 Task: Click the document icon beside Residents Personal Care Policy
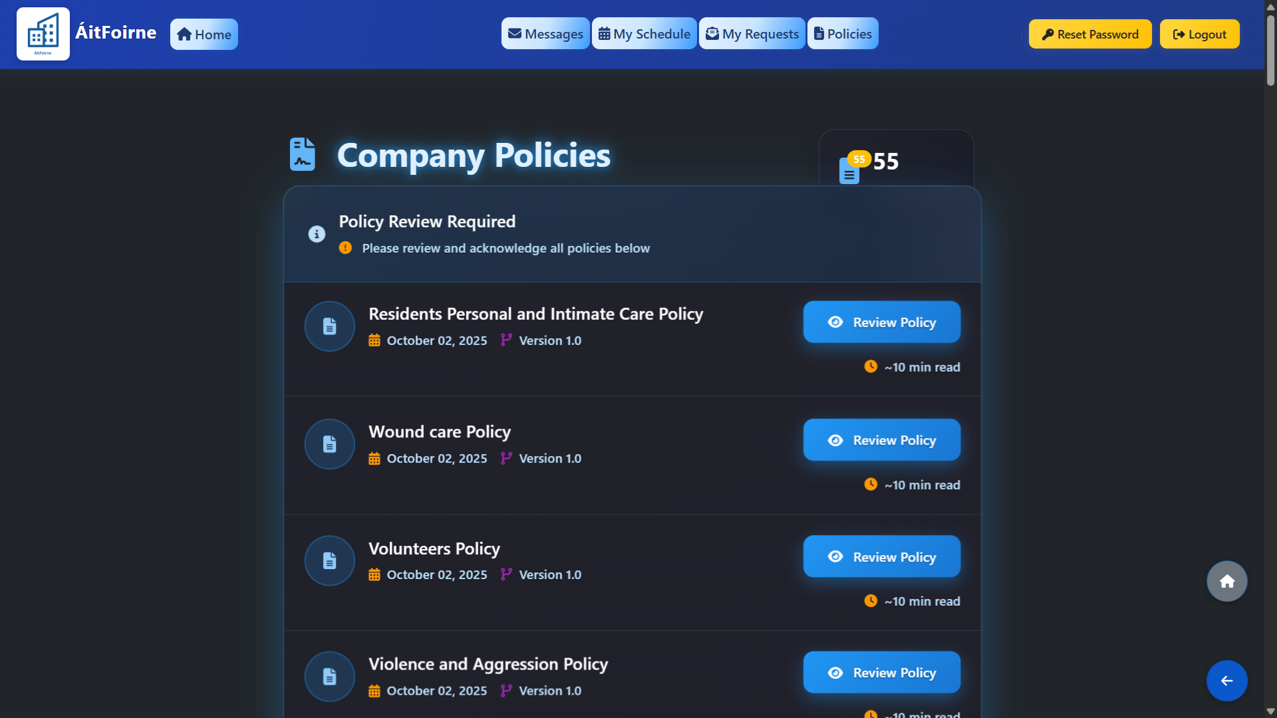(x=329, y=326)
